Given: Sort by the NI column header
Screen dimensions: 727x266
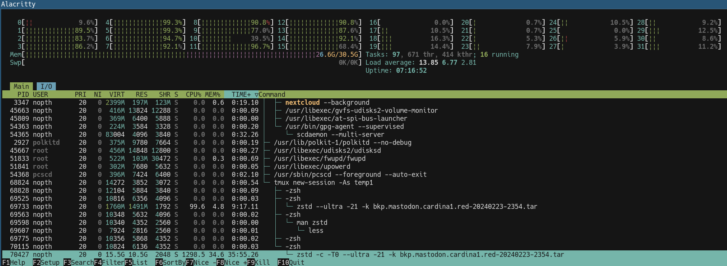Looking at the screenshot, I should click(98, 95).
